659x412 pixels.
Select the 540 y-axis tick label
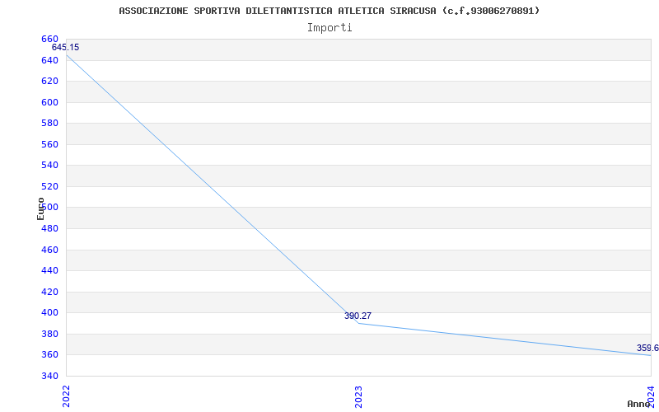click(49, 166)
